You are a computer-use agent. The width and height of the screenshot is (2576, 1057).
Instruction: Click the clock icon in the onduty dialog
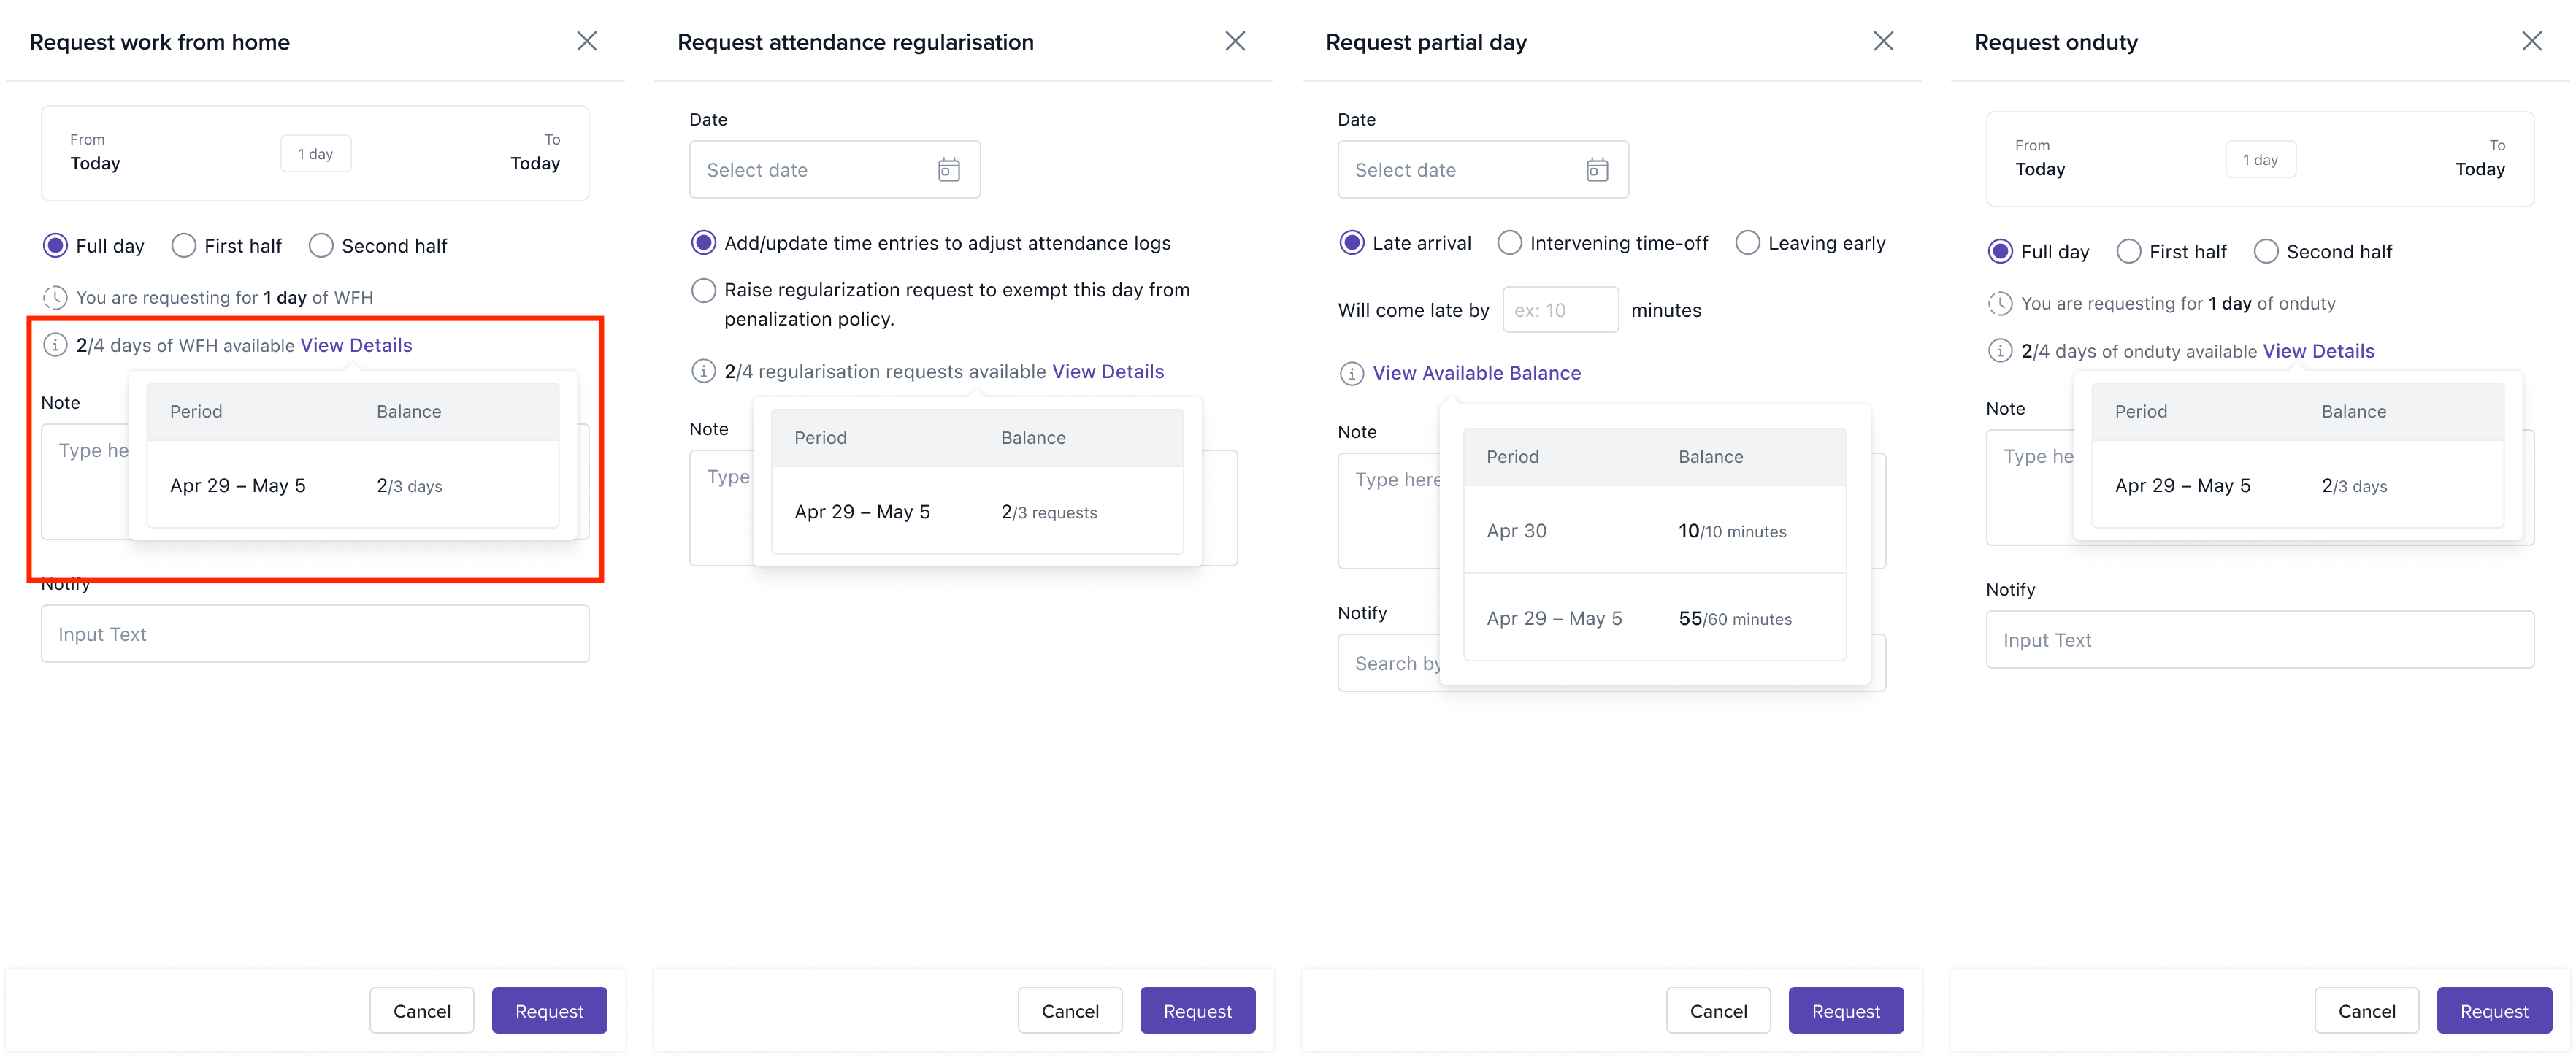[x=2000, y=303]
